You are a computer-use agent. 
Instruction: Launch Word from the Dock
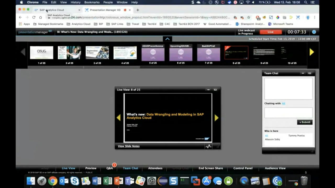pyautogui.click(x=97, y=181)
